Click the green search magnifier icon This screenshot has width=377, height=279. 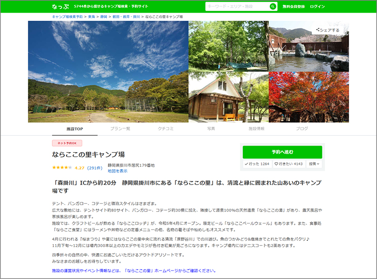[273, 7]
